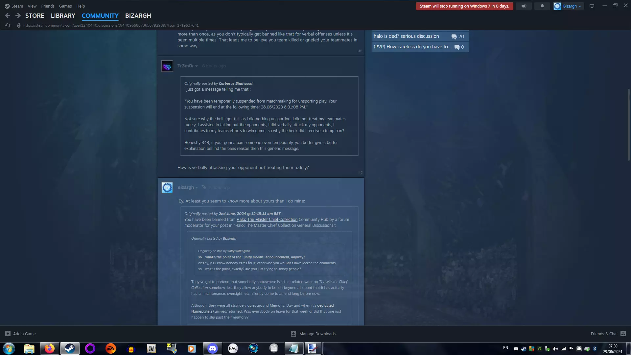Open the Friends & Chat icon
The image size is (631, 355).
click(x=623, y=334)
